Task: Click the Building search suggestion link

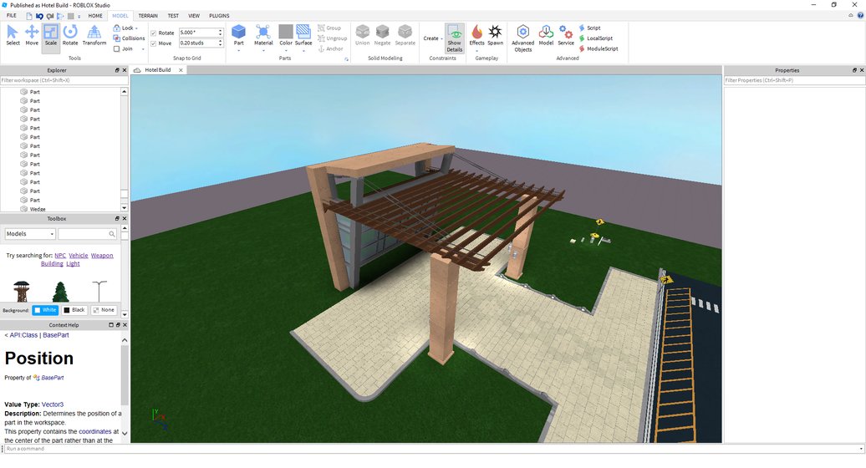Action: click(52, 264)
